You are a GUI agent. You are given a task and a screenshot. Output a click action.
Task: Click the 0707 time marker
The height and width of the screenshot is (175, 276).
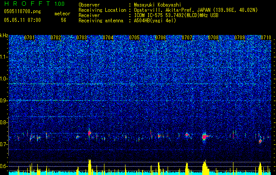click(x=187, y=38)
